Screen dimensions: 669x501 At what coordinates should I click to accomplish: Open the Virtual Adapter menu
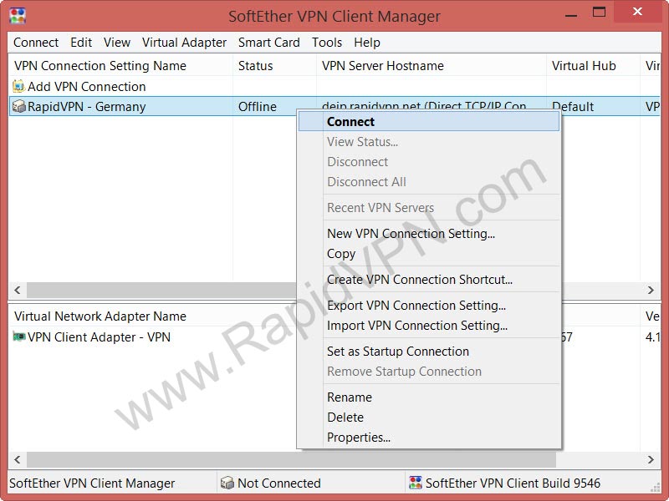(184, 43)
